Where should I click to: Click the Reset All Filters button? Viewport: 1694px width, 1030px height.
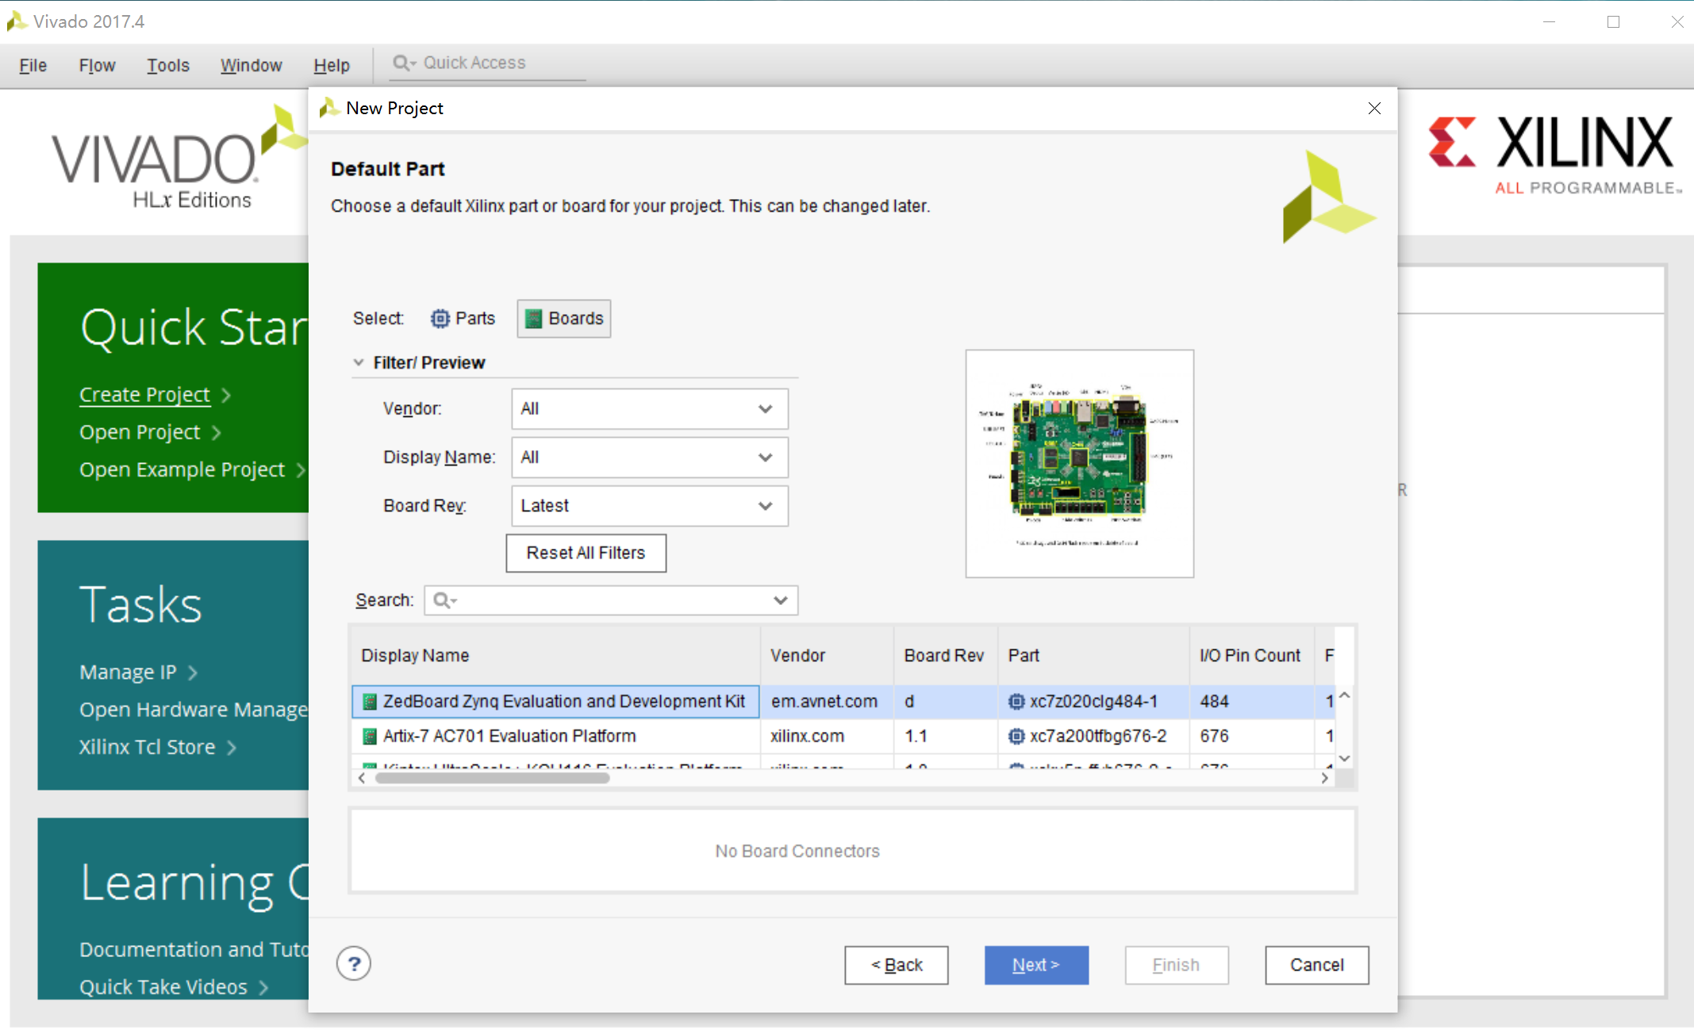(587, 553)
